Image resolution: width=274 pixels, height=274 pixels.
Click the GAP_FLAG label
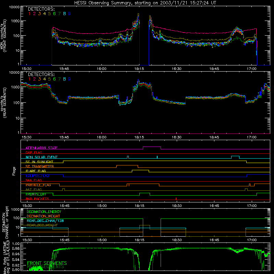(x=34, y=152)
